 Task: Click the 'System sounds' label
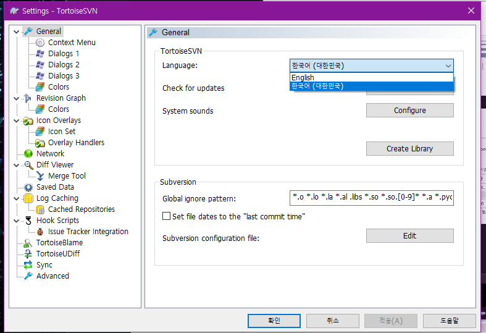[188, 111]
